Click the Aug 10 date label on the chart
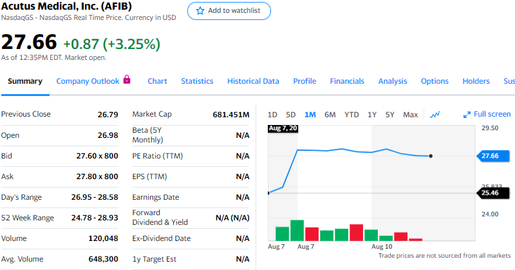Screen dimensions: 515x270 [382, 247]
